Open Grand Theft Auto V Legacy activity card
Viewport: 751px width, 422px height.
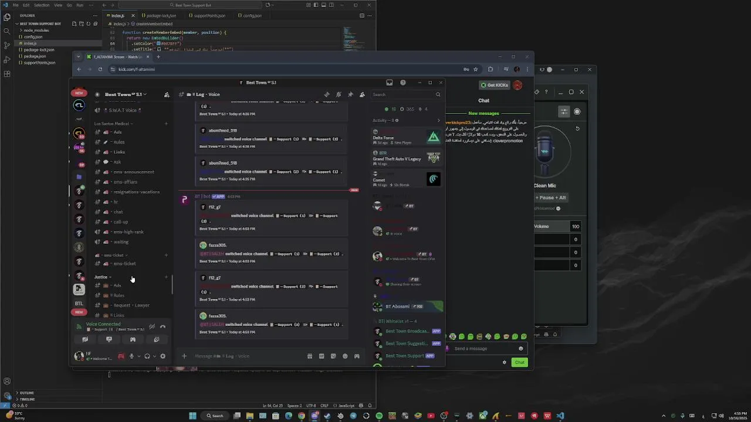406,158
